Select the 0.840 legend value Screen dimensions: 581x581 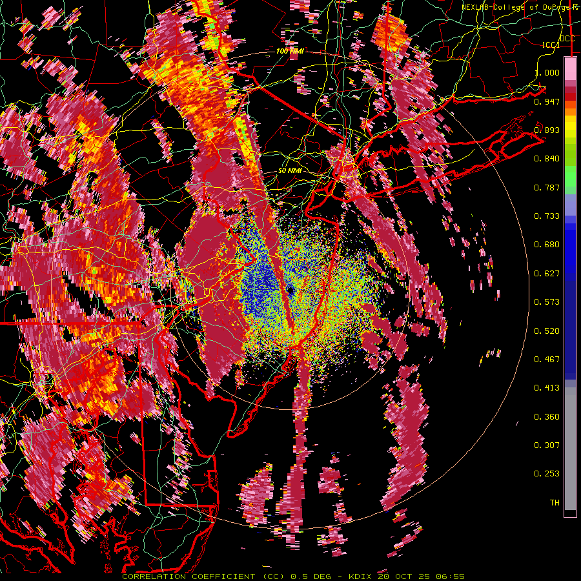pos(547,159)
